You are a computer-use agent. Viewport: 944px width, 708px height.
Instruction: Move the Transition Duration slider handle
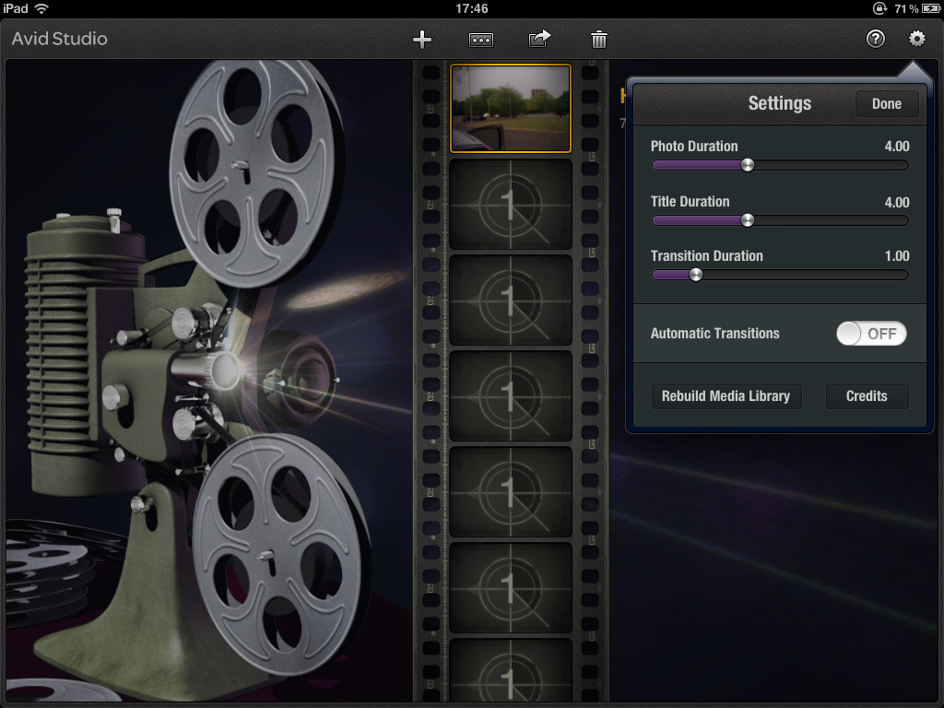click(x=695, y=275)
